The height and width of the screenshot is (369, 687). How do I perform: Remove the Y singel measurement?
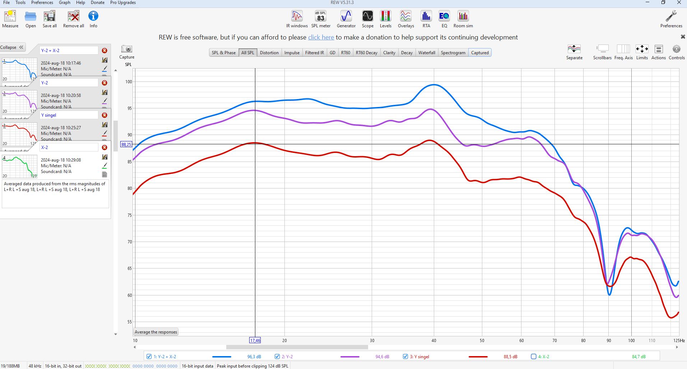pyautogui.click(x=105, y=115)
